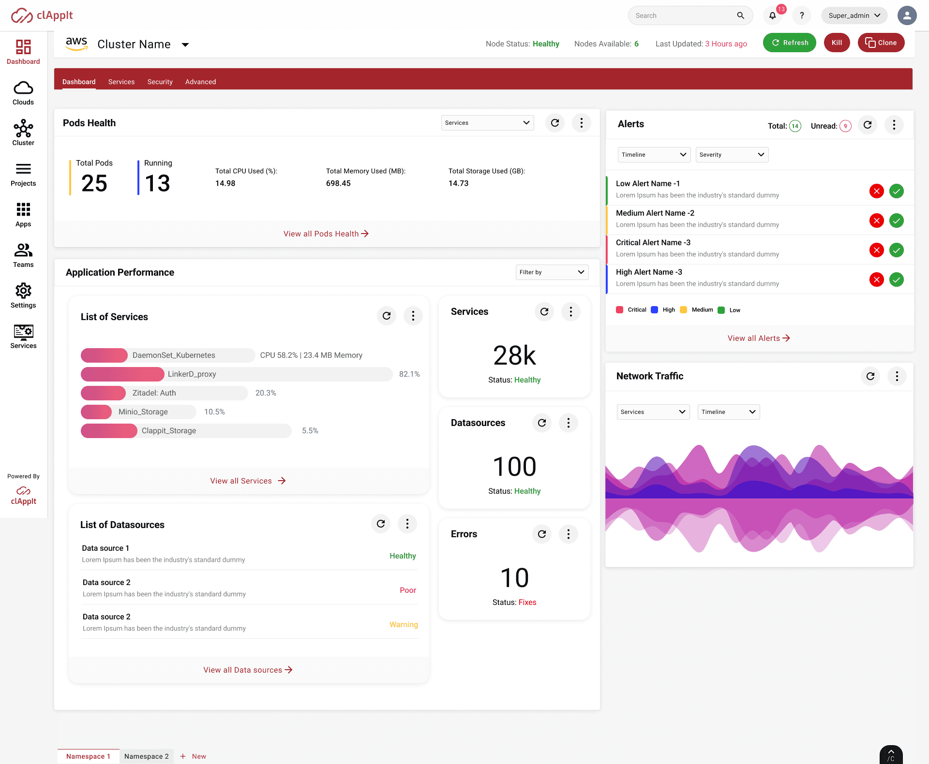Acknowledge High Alert Name -3
The height and width of the screenshot is (764, 929).
[897, 279]
